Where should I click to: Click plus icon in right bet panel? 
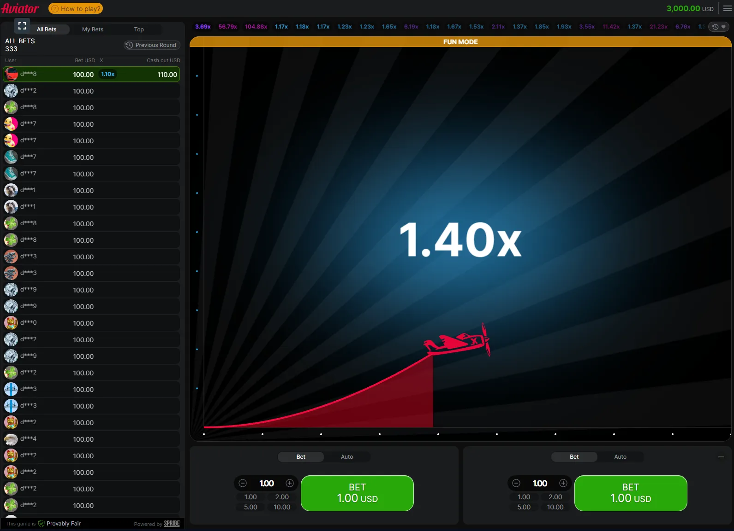click(x=563, y=483)
